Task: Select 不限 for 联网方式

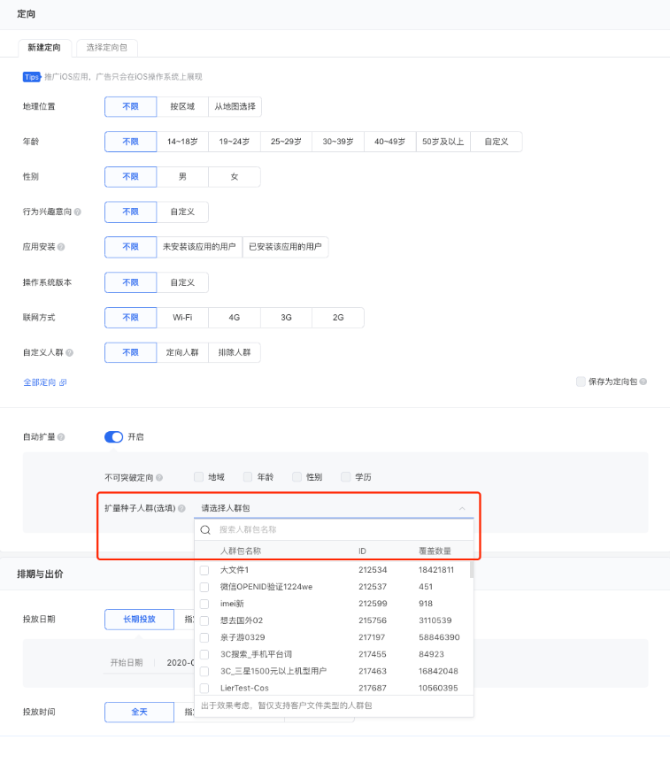Action: pyautogui.click(x=130, y=318)
